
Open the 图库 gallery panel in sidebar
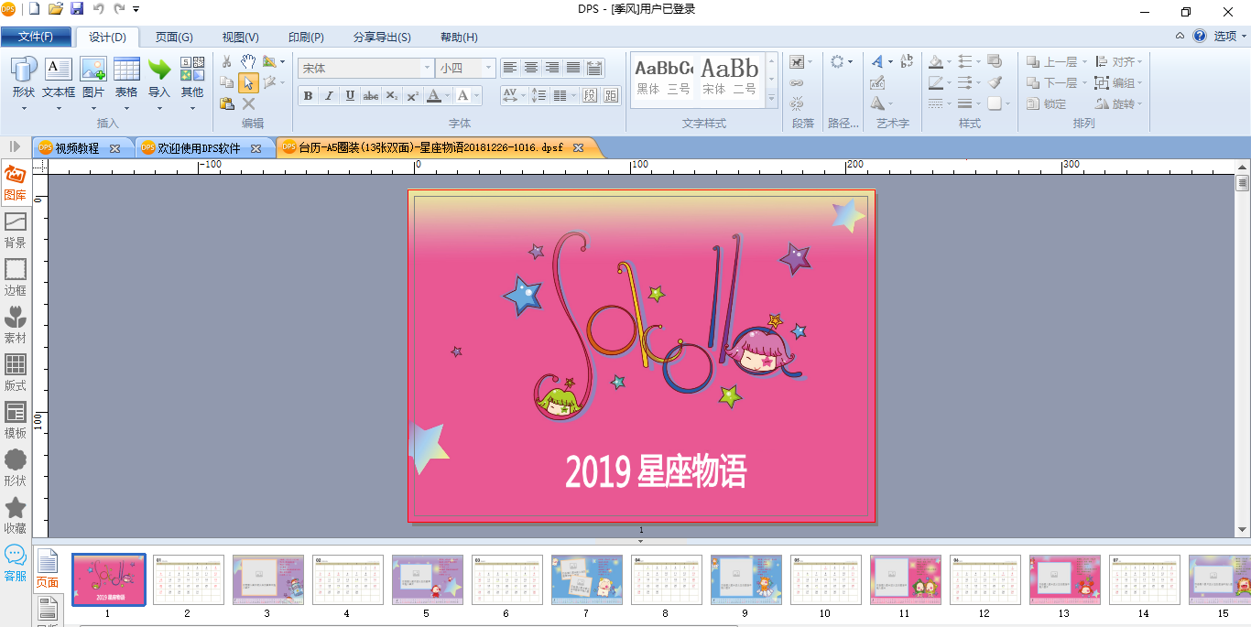pos(16,182)
